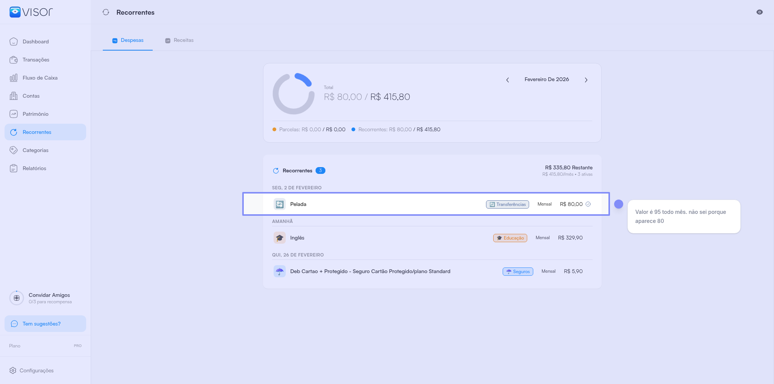Toggle the paid checkmark on Pelada
774x384 pixels.
point(588,204)
